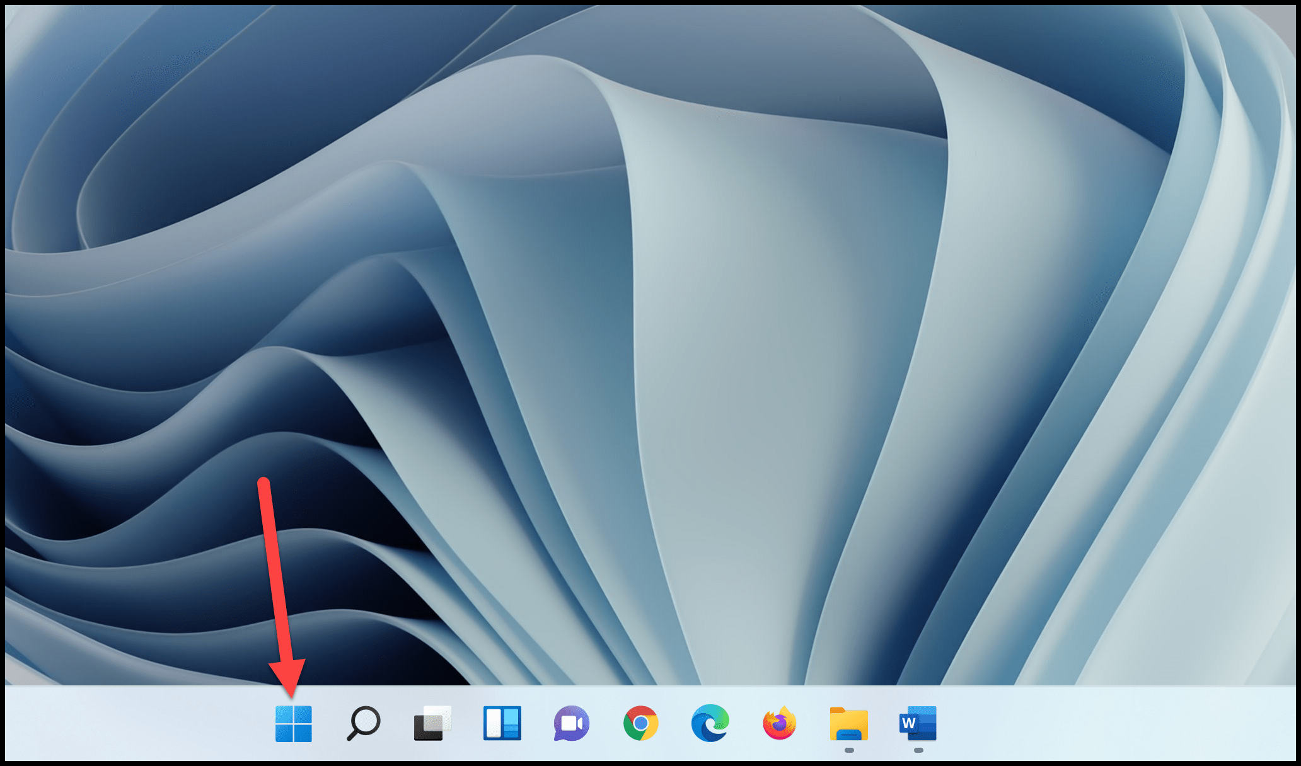Click the running indicator under File Explorer
The height and width of the screenshot is (766, 1301).
pos(849,750)
